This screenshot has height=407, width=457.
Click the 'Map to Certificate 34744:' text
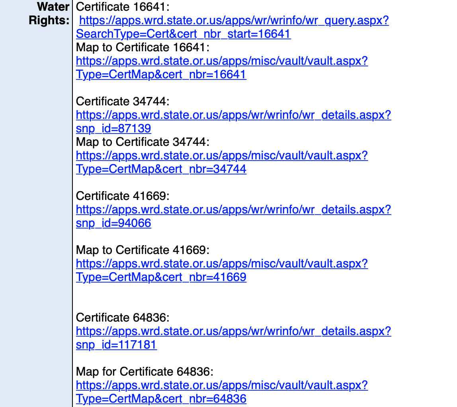click(x=143, y=142)
